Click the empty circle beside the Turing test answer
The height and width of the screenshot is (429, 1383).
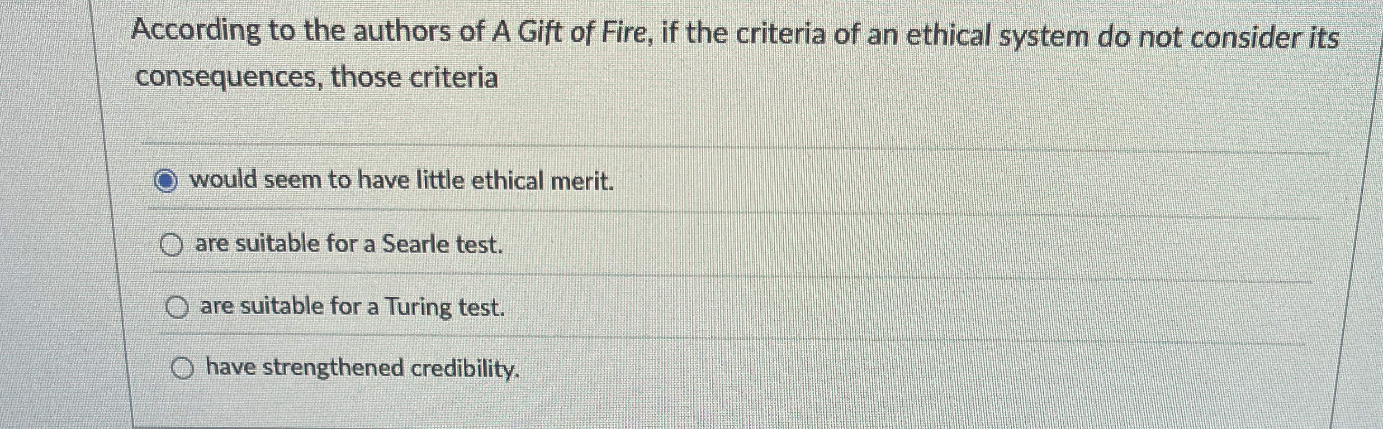click(177, 305)
